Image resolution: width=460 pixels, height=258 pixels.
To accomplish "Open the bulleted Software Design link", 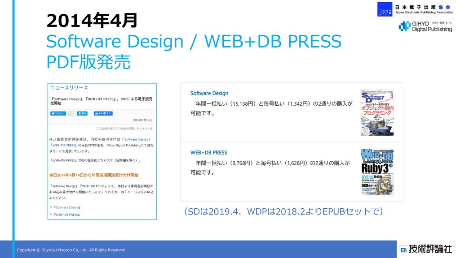I will coord(67,207).
